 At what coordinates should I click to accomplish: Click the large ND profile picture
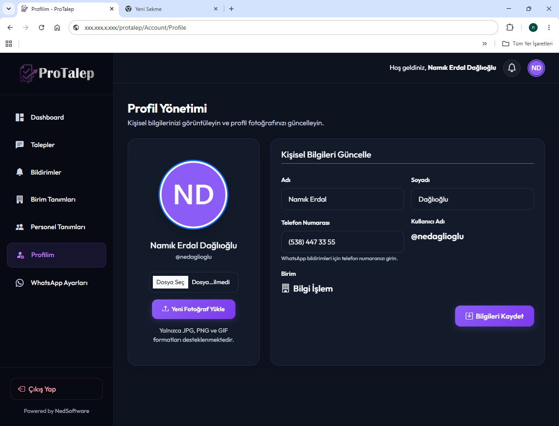[193, 195]
